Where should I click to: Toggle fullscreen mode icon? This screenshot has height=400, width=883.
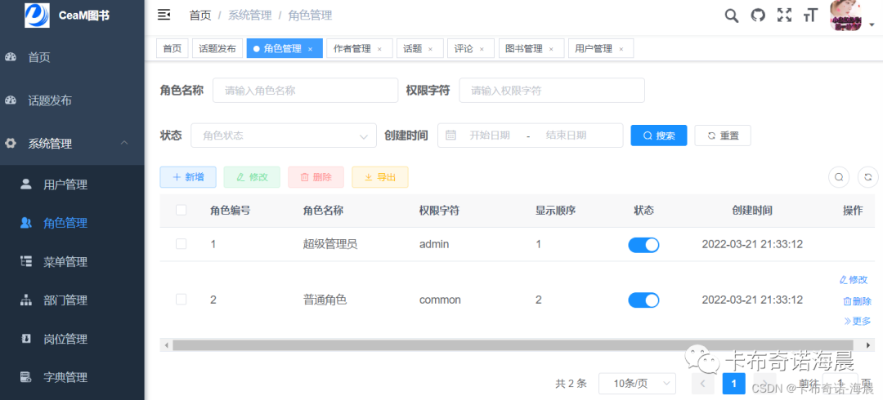784,16
